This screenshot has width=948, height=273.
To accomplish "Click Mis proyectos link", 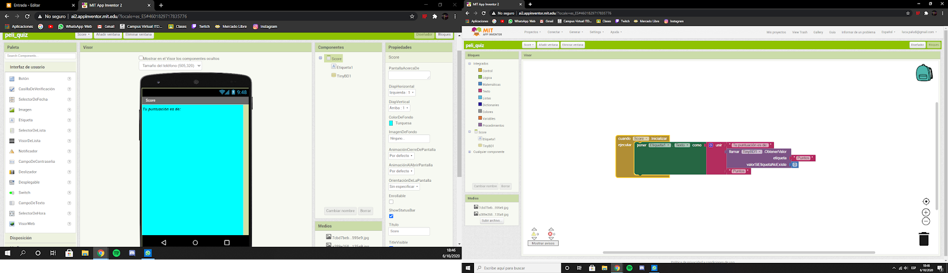I will [776, 32].
